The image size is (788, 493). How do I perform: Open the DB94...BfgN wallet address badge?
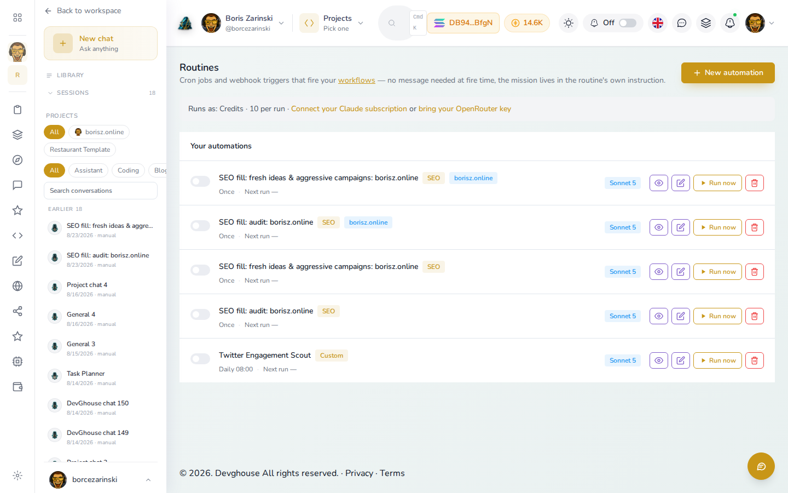point(463,23)
